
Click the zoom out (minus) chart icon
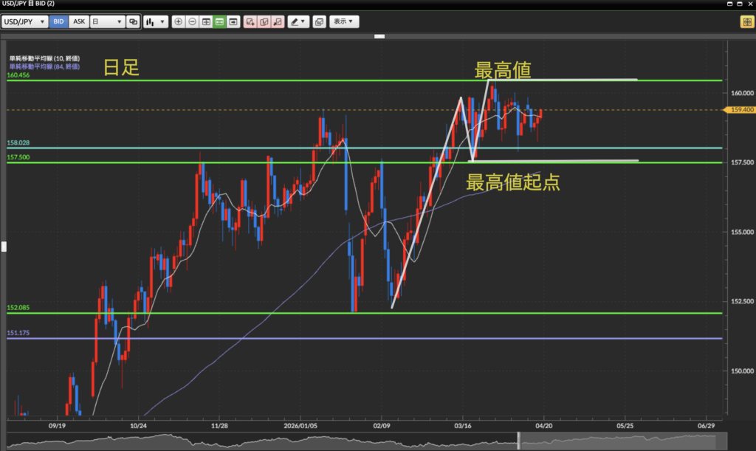coord(192,22)
